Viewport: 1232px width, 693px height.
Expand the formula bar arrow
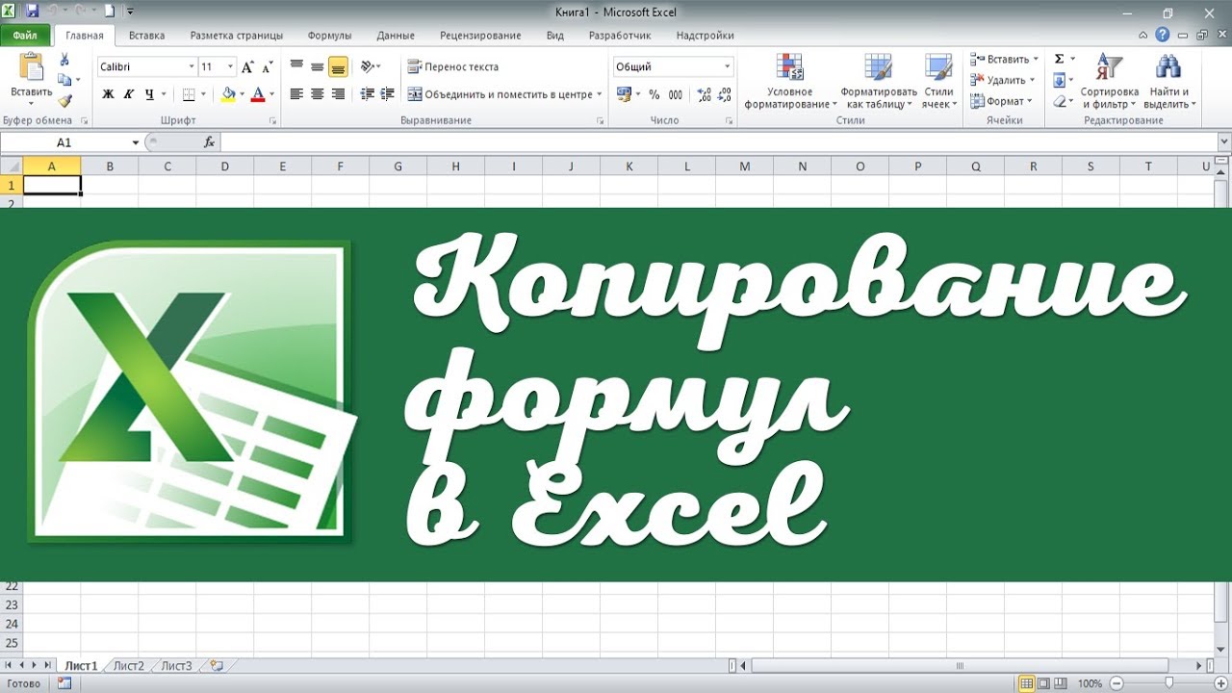tap(1223, 141)
